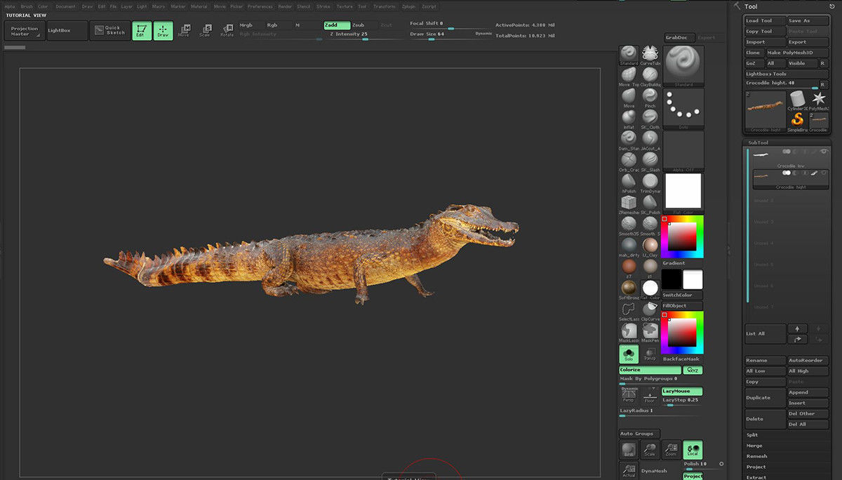Choose the mah_dirty material sphere
The height and width of the screenshot is (480, 842).
tap(629, 245)
